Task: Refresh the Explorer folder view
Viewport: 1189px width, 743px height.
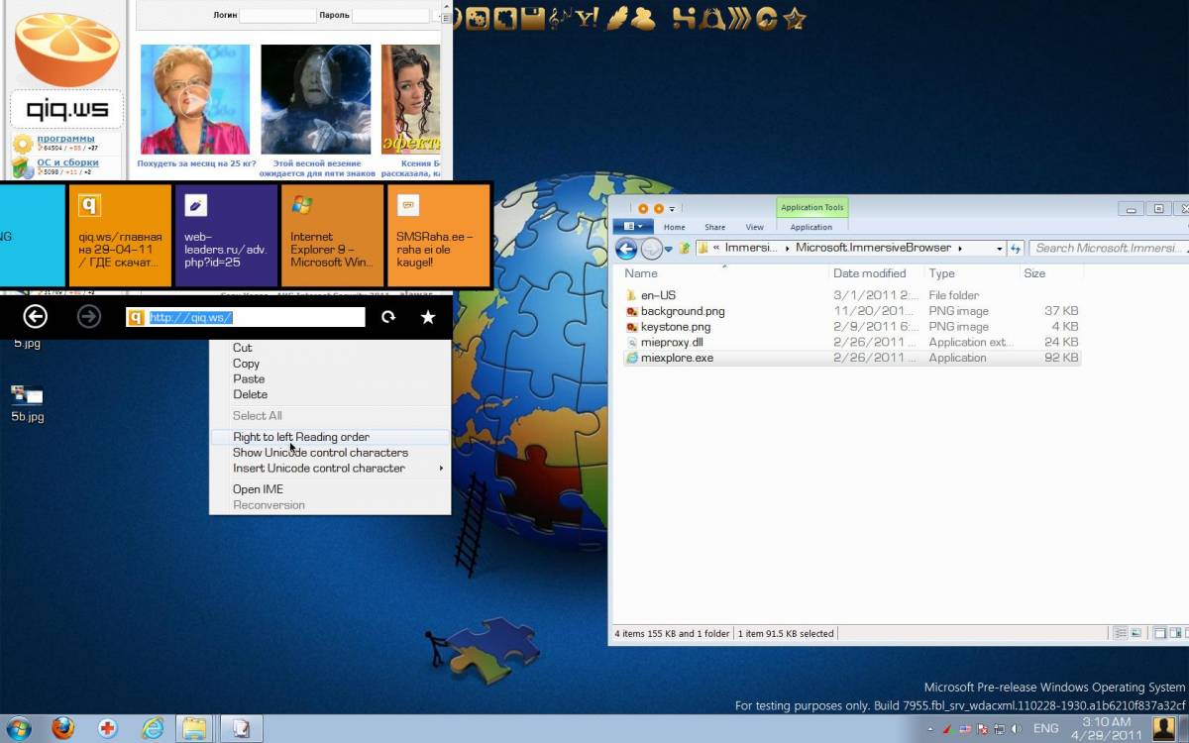Action: (1015, 249)
